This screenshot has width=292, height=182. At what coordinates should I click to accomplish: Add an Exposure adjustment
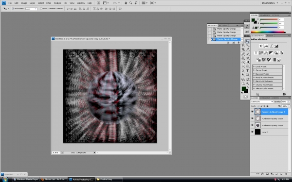coord(276,46)
